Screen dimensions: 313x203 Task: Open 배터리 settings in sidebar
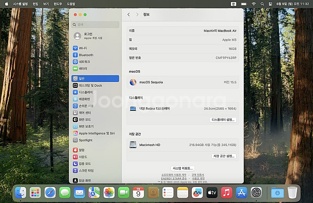[95, 69]
